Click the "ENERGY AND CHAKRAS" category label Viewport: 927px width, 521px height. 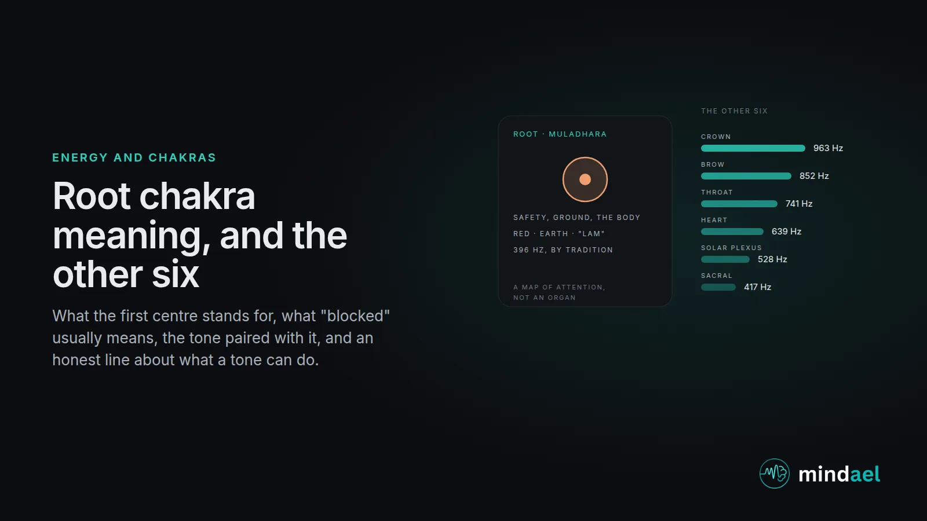[x=134, y=157]
